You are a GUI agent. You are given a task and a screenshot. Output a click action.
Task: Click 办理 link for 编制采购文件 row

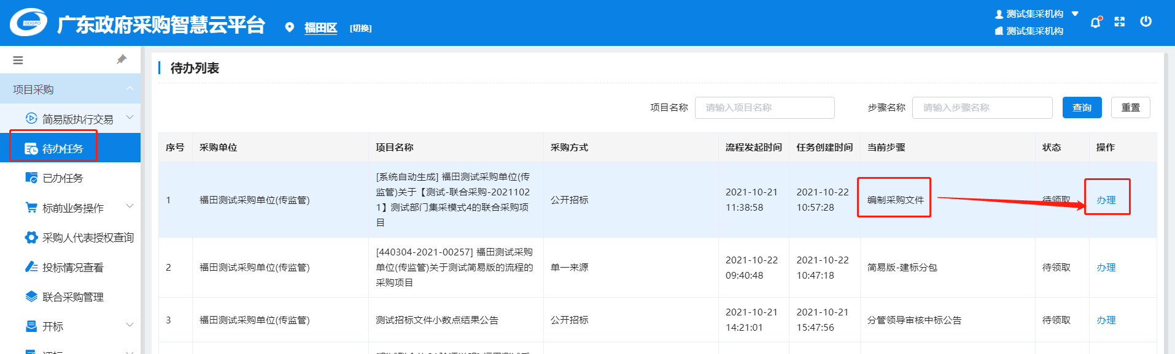tap(1106, 200)
